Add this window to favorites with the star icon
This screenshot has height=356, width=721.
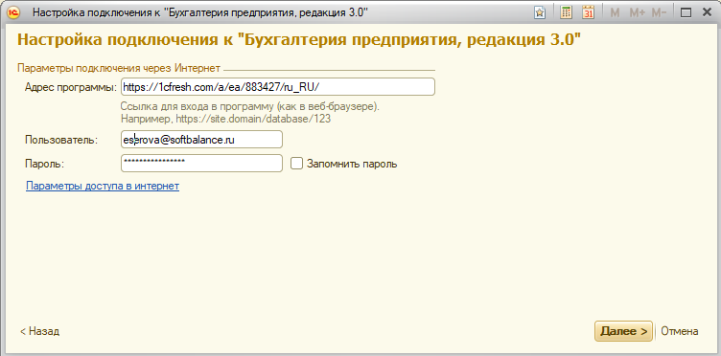click(540, 12)
